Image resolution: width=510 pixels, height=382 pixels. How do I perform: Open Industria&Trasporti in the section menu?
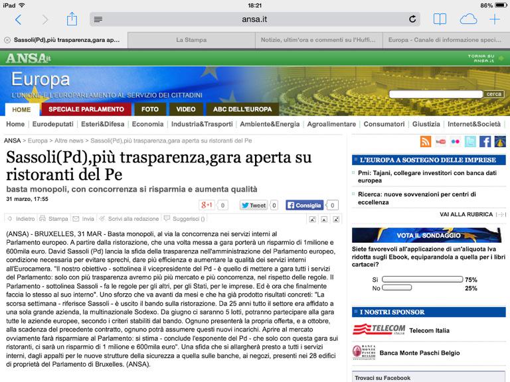(x=202, y=124)
